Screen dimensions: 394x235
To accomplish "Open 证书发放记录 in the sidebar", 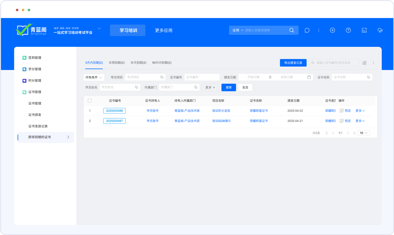I will point(38,126).
